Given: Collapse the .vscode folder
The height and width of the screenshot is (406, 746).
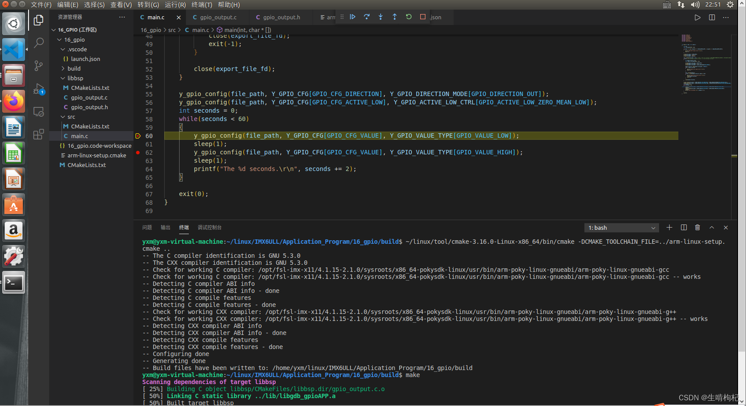Looking at the screenshot, I should [63, 49].
